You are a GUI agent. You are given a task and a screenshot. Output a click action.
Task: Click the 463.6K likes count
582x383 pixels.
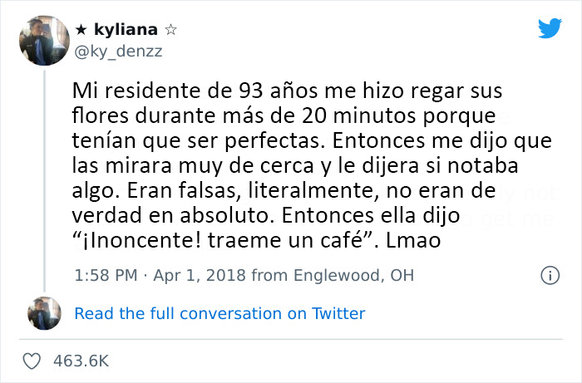pos(80,361)
